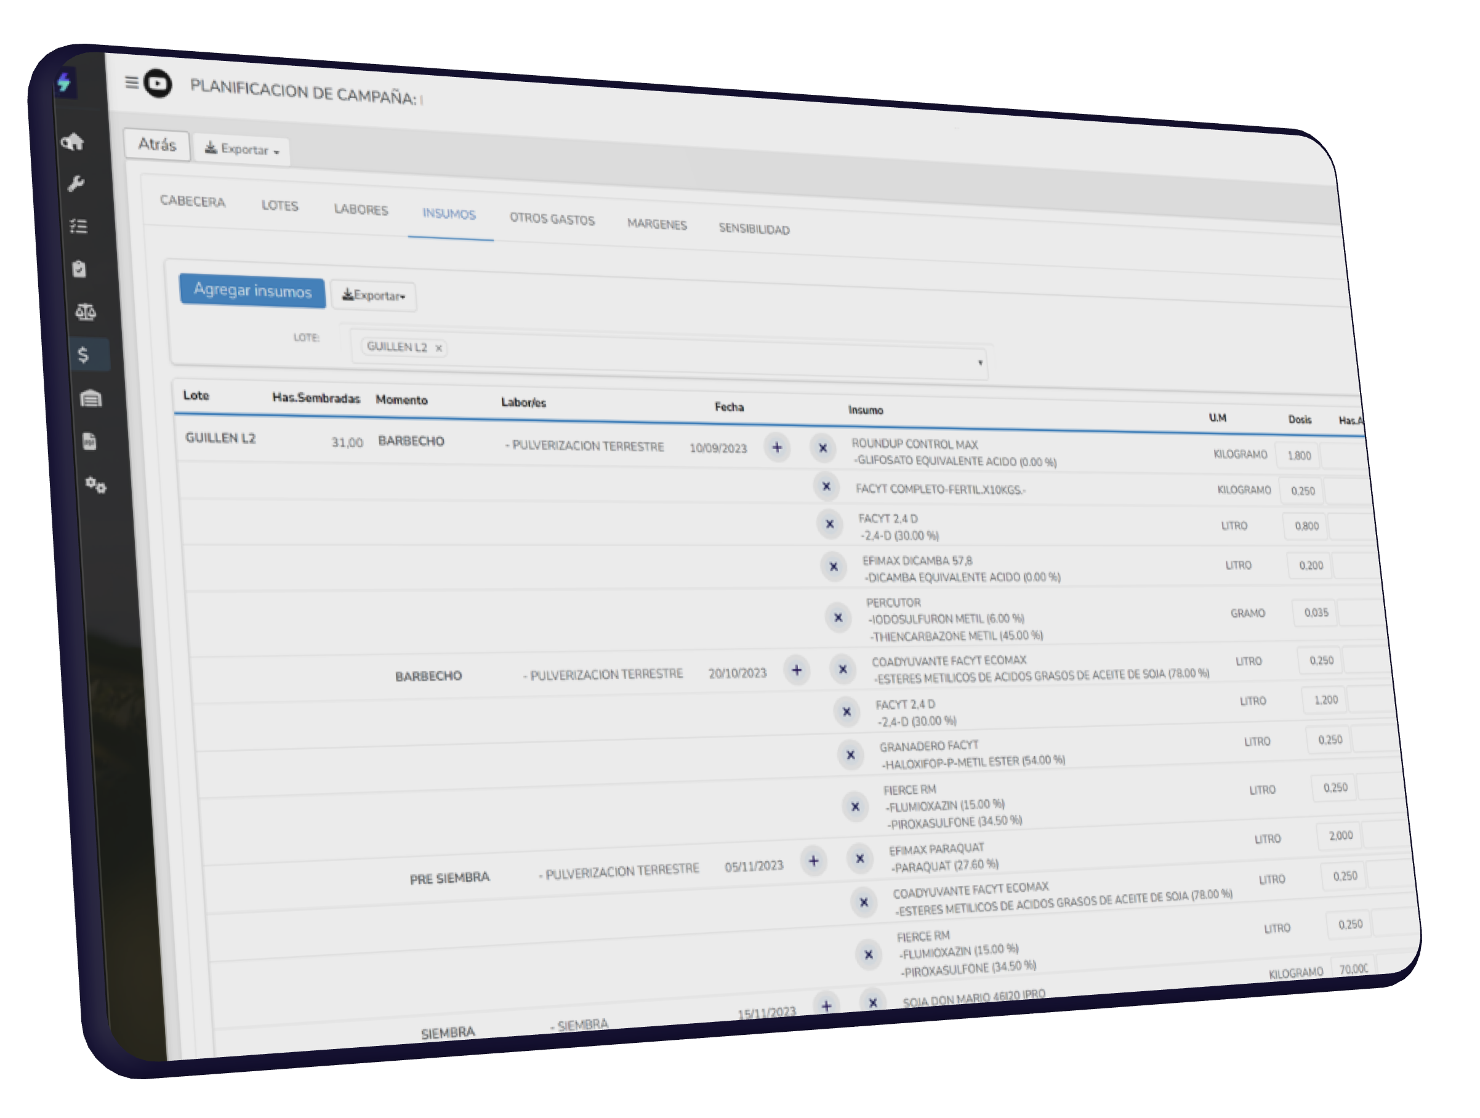The height and width of the screenshot is (1118, 1480).
Task: Switch to the MARGENES tab
Action: 656,224
